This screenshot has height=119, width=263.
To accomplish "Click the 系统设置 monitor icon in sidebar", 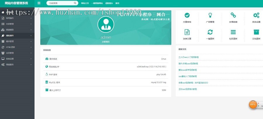I will point(3,59).
